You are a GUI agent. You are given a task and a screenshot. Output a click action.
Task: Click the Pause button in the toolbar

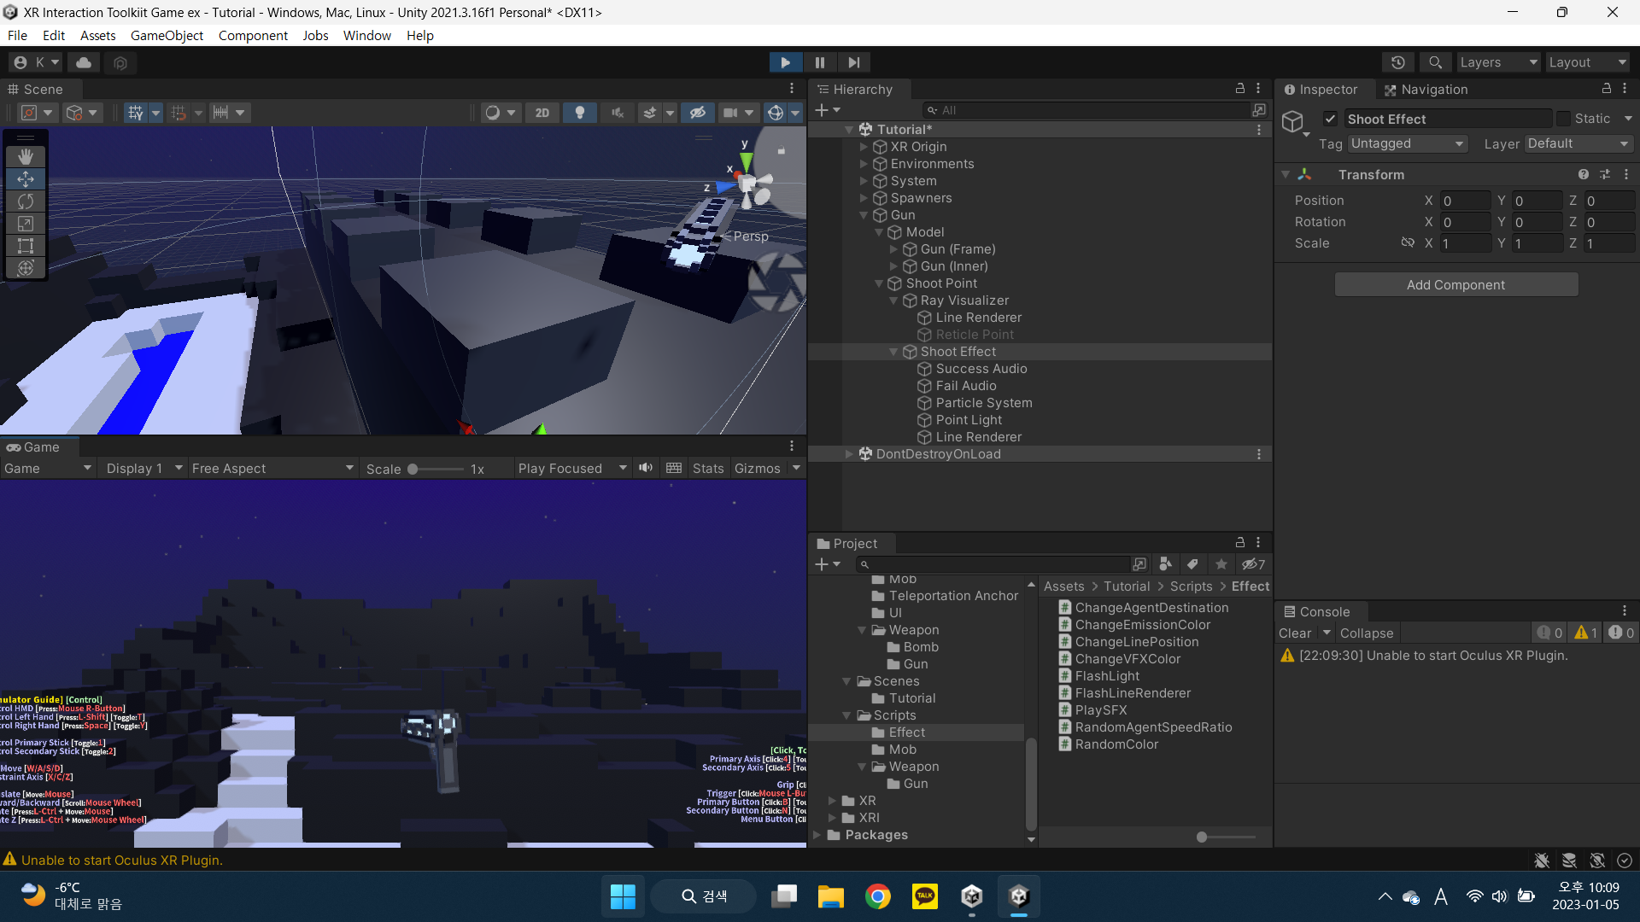pyautogui.click(x=820, y=62)
